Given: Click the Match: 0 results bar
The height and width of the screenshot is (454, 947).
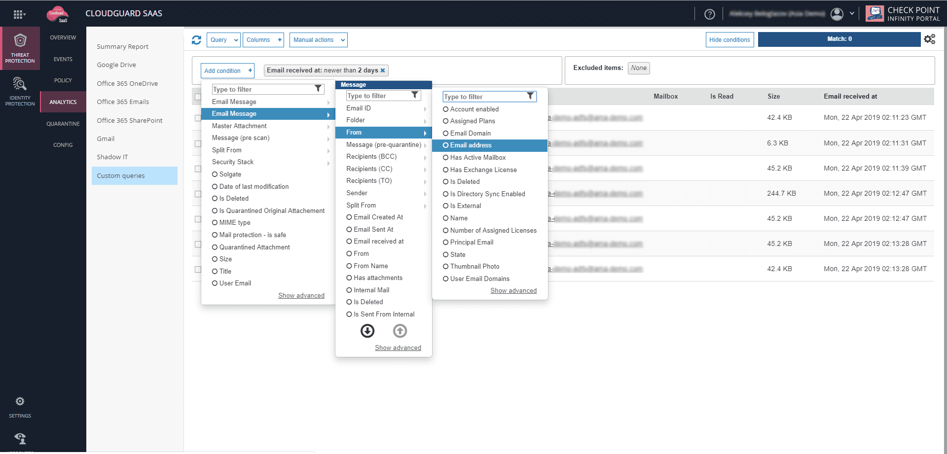Looking at the screenshot, I should click(x=839, y=39).
